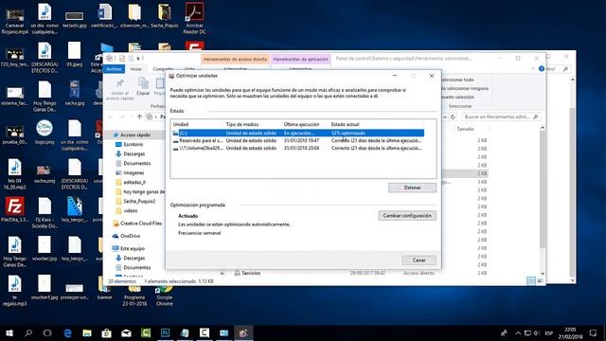
Task: Open the Acrobat Reader DC desktop icon
Action: (x=194, y=19)
